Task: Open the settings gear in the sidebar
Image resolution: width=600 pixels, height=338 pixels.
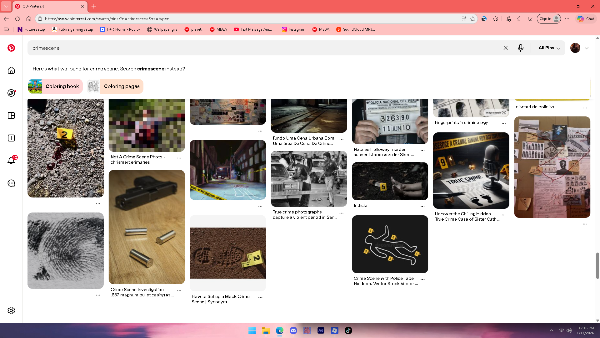Action: point(11,310)
